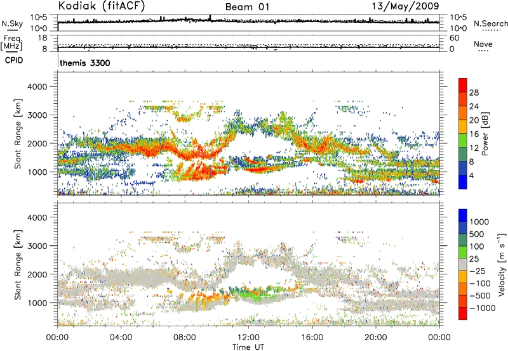This screenshot has width=508, height=351.
Task: Click 'Slant Range [km]' label of the Velocity panel
Action: point(18,264)
